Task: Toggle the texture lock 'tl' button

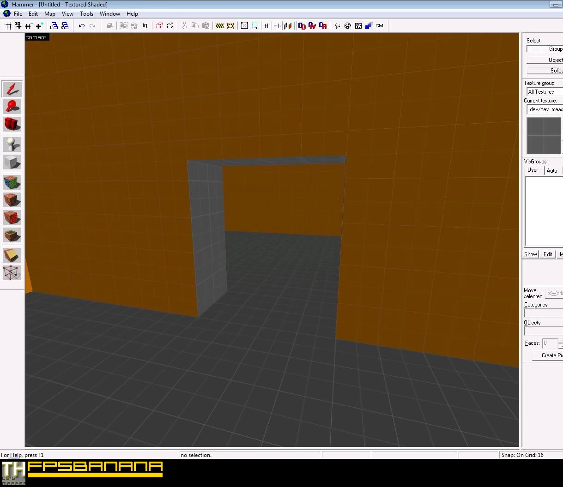Action: 266,26
